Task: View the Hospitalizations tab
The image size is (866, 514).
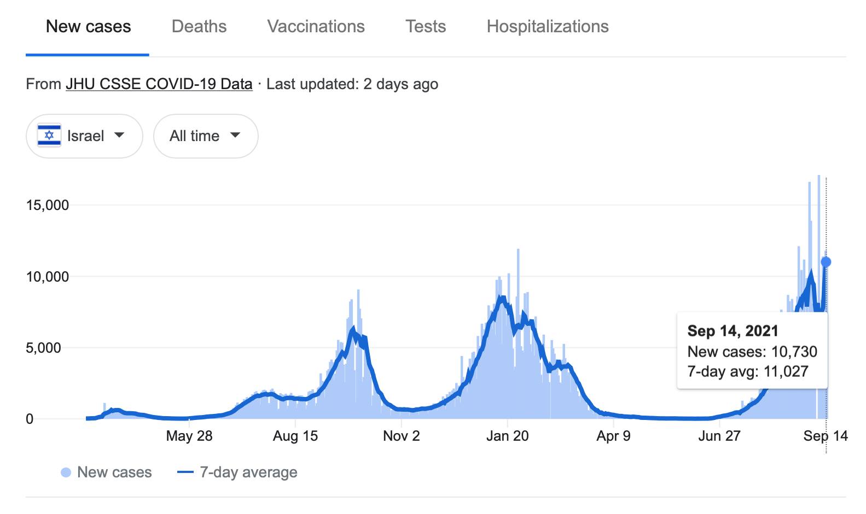Action: (547, 26)
